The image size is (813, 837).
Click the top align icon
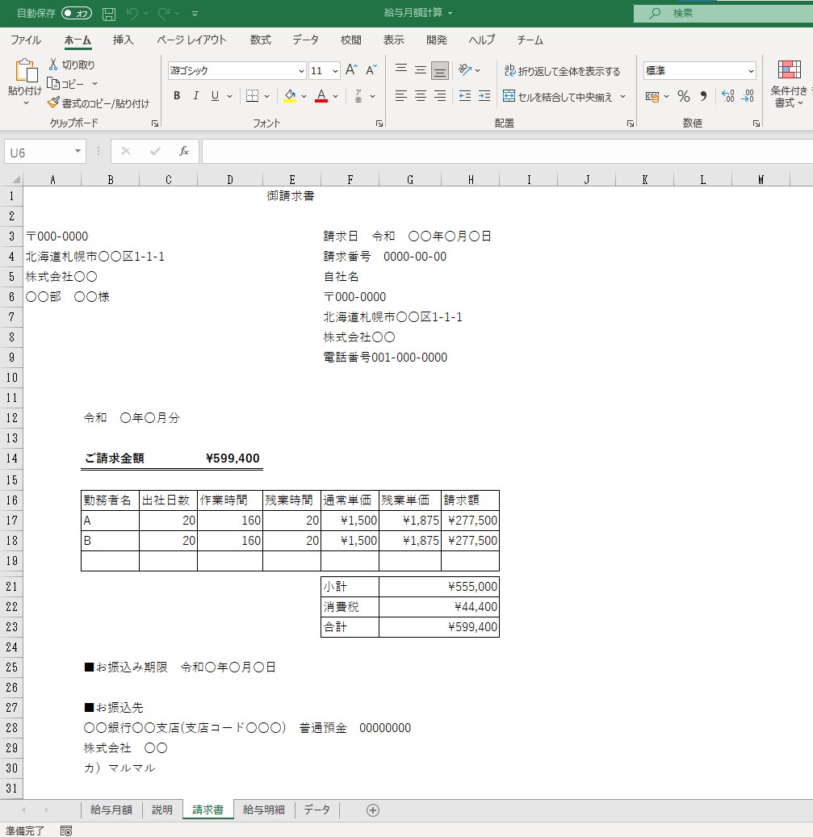(401, 70)
